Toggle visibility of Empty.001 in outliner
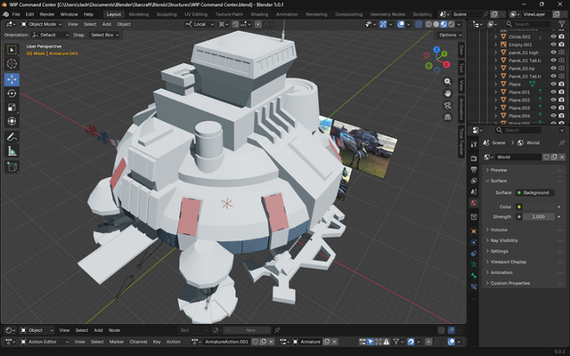The height and width of the screenshot is (356, 570). (553, 44)
